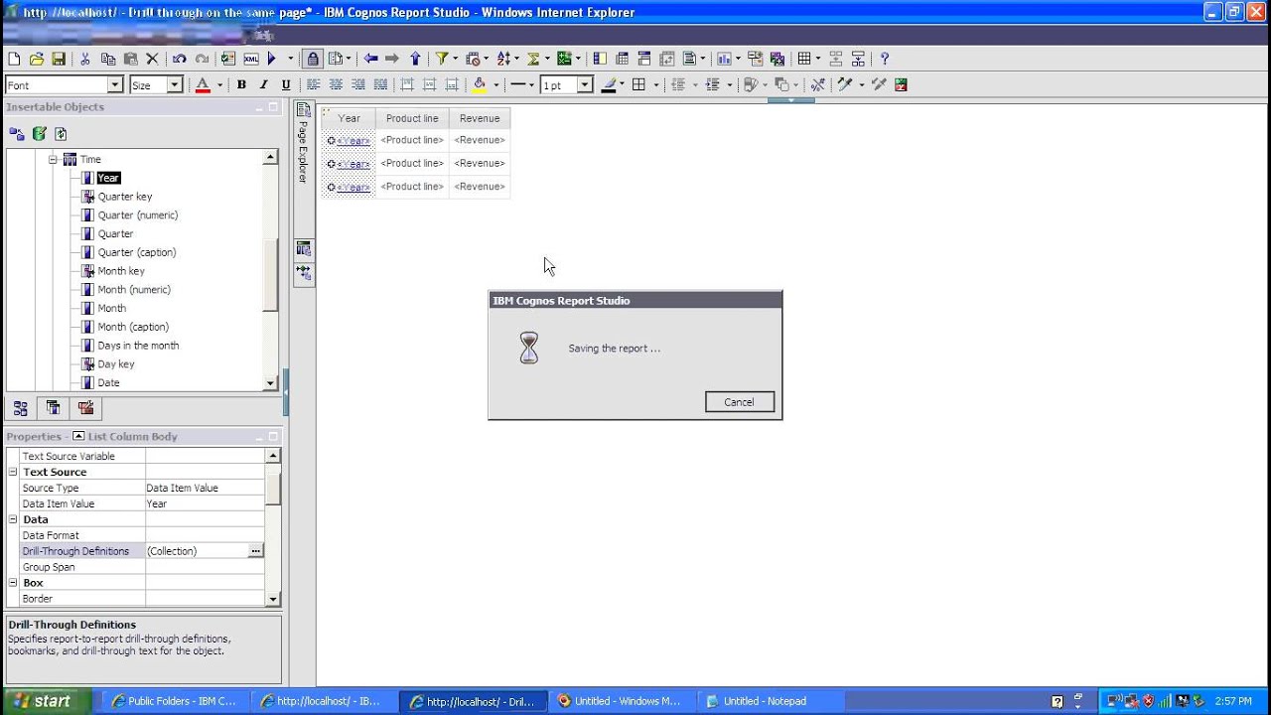Select Month (caption) in the tree
Viewport: 1271px width, 715px height.
[133, 327]
